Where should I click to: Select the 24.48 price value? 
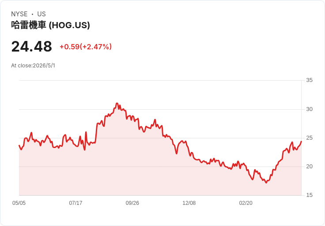point(31,47)
